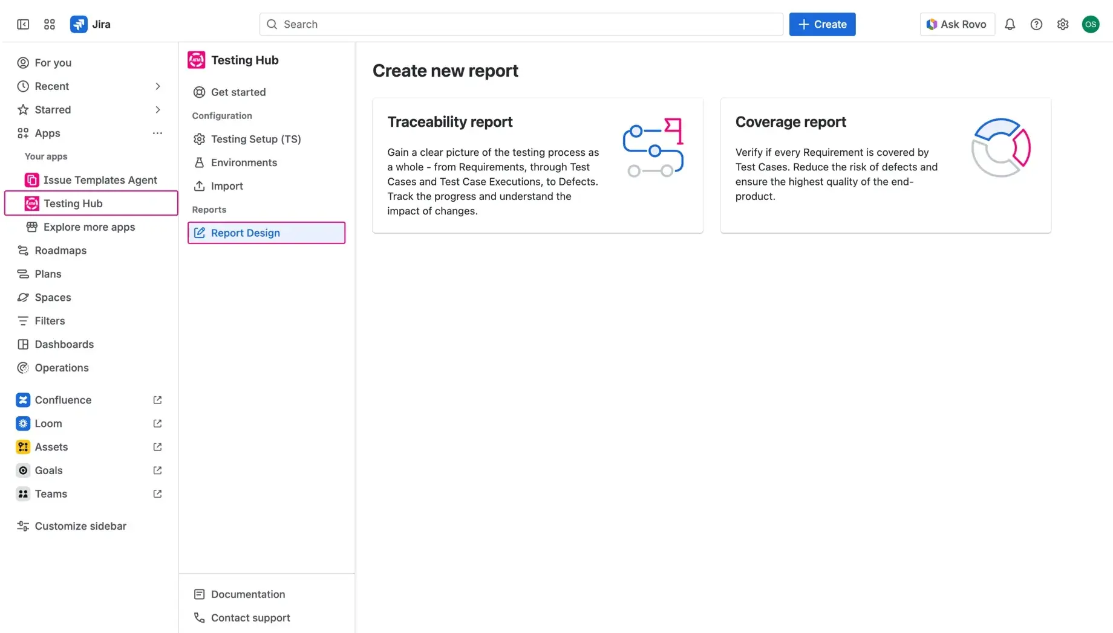Open the help menu icon
The width and height of the screenshot is (1113, 633).
point(1036,24)
